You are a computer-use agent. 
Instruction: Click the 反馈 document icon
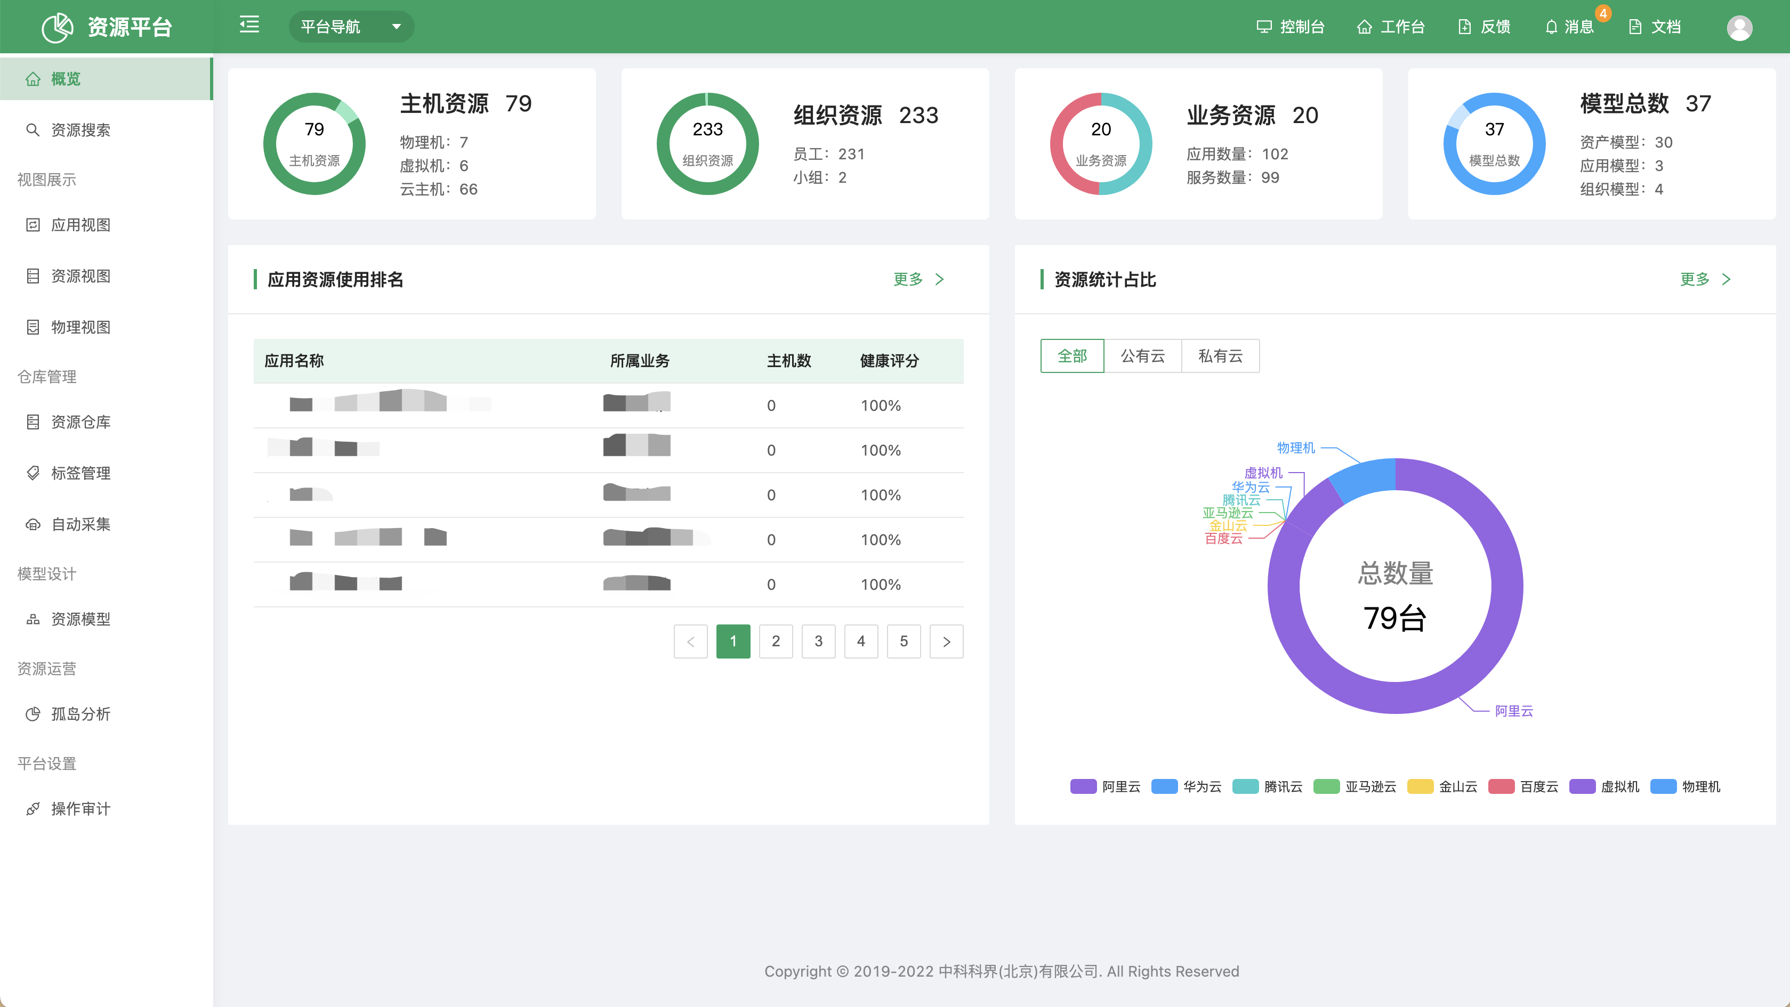[1465, 27]
